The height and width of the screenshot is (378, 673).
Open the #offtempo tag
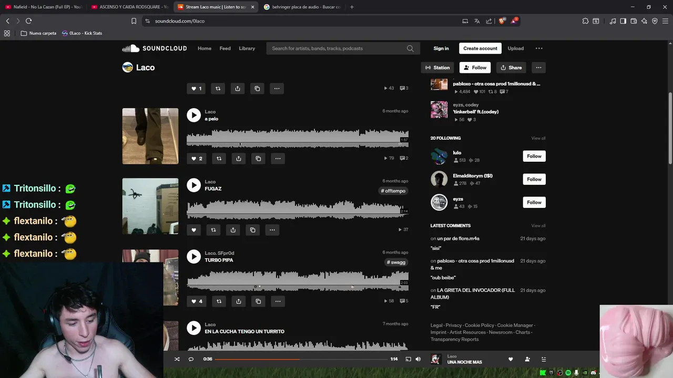[393, 191]
